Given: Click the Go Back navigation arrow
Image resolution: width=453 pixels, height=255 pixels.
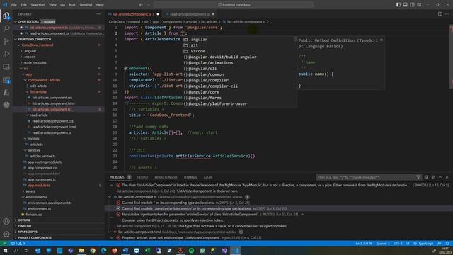Looking at the screenshot, I should (141, 5).
